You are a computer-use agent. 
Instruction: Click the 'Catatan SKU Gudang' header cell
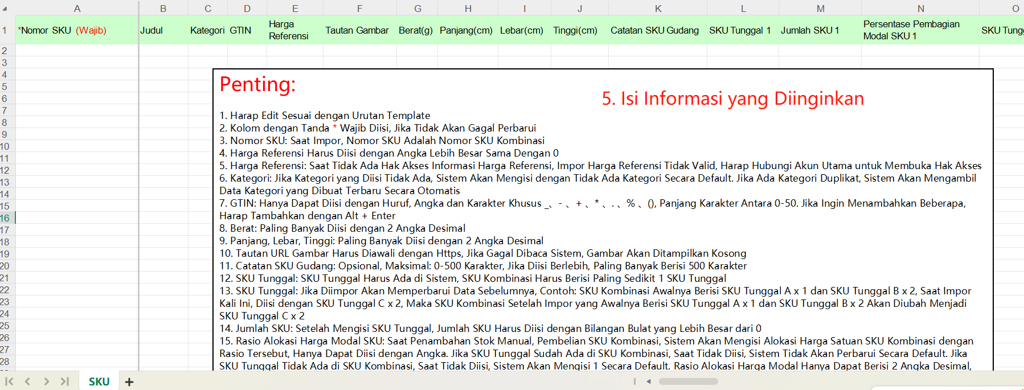pos(658,30)
